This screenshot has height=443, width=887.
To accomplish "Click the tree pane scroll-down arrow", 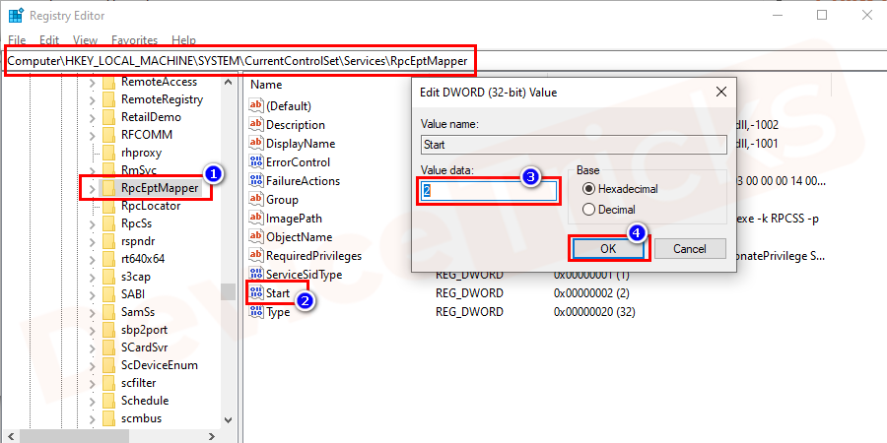I will tap(228, 419).
